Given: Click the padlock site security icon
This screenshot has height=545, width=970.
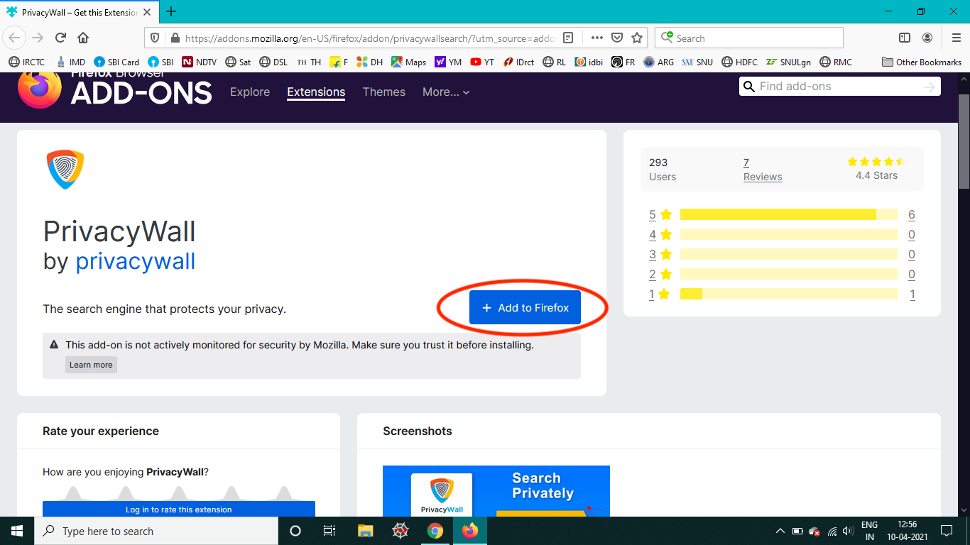Looking at the screenshot, I should pyautogui.click(x=175, y=38).
